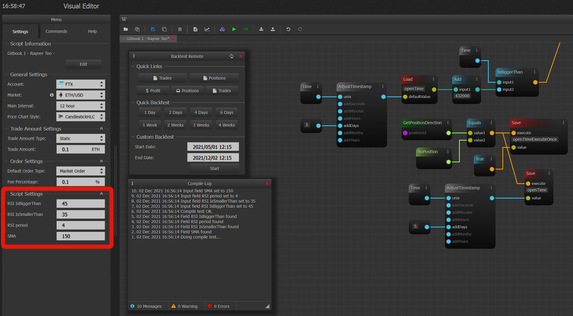Open the Account dropdown showing FTX
Screen dimensions: 573x316
coord(80,84)
